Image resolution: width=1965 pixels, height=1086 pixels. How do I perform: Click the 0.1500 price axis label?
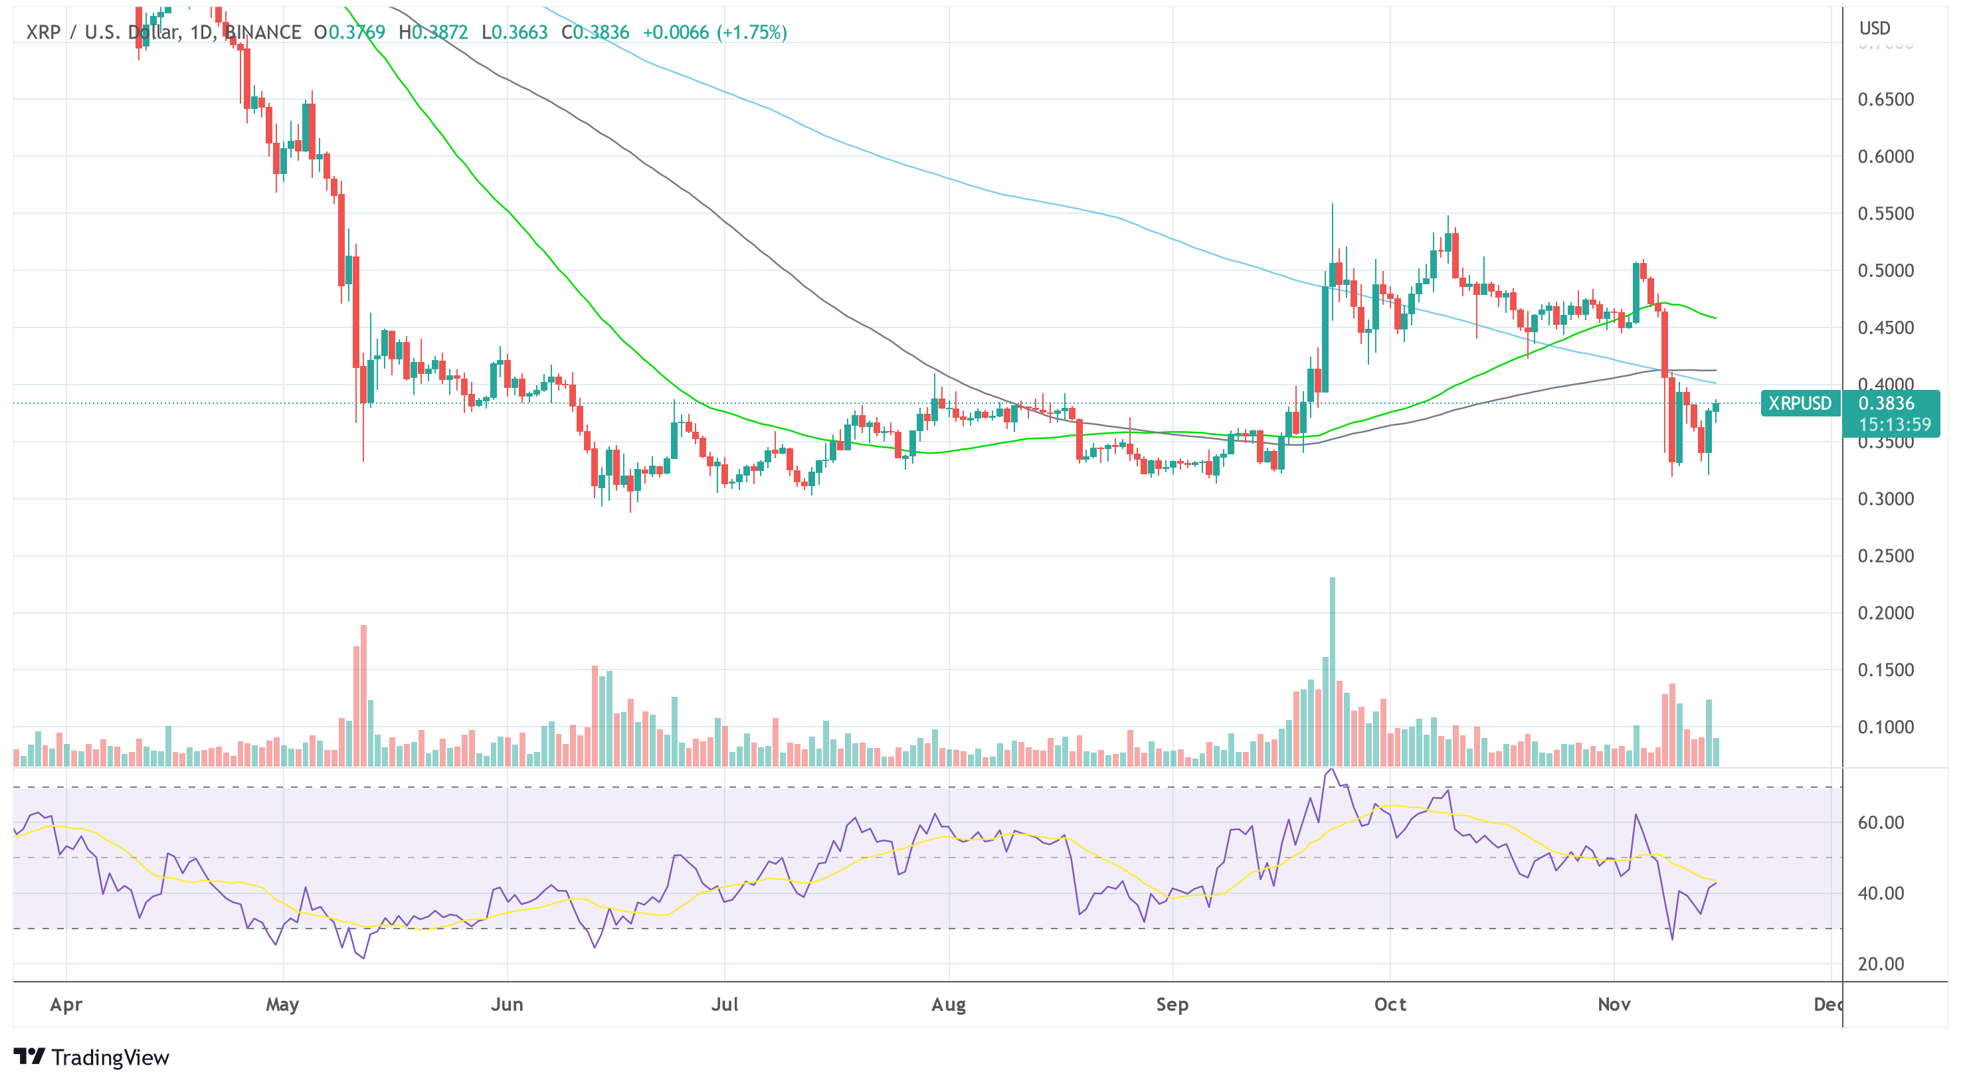tap(1886, 670)
